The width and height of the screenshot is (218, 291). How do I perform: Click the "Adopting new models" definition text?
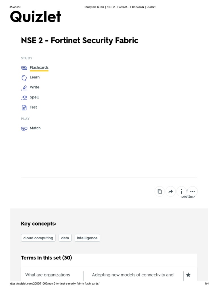coord(133,275)
